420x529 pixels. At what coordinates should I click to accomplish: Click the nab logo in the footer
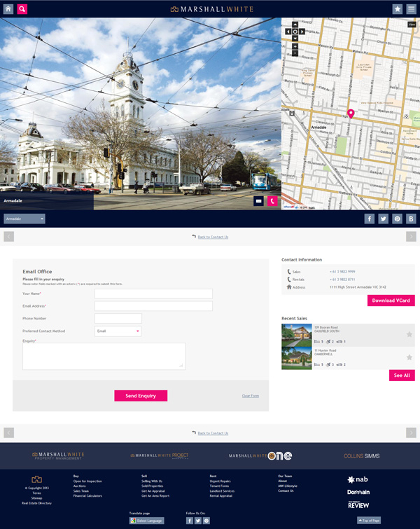358,479
